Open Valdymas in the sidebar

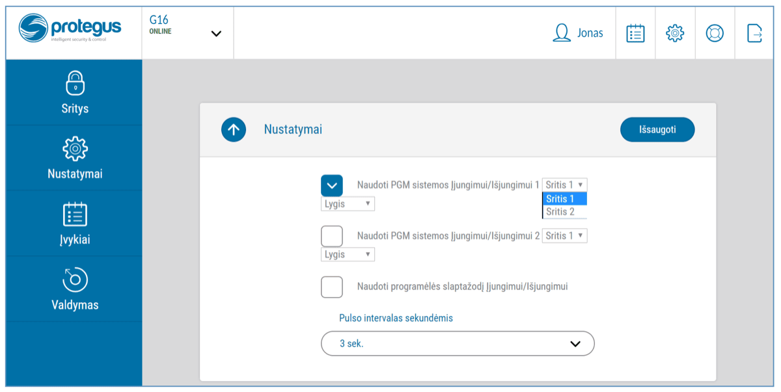[75, 289]
